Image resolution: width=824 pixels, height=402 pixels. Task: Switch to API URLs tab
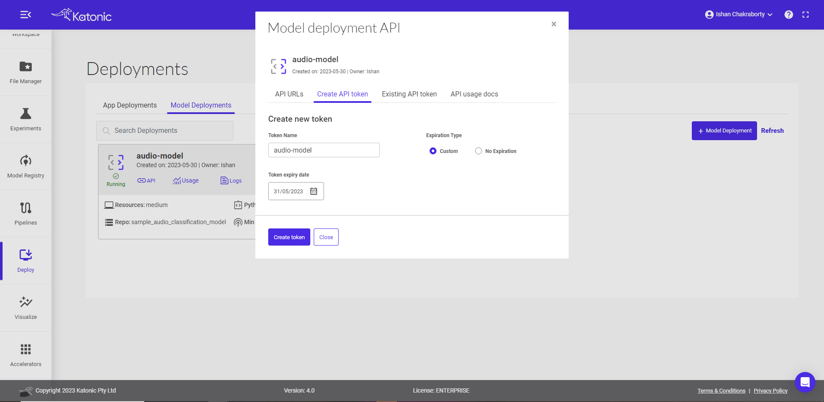[x=289, y=94]
